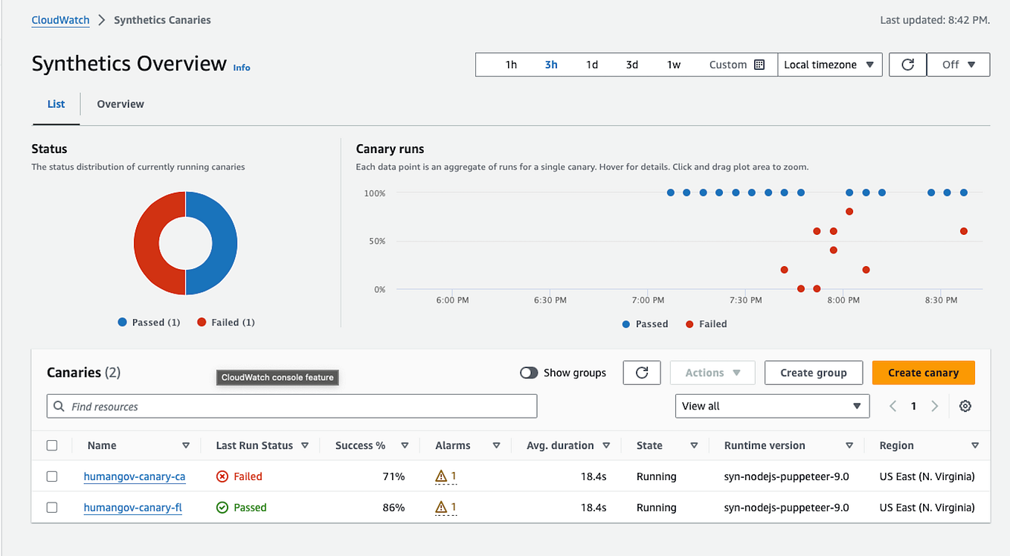Screen dimensions: 1010x556
Task: Enable the Show groups toggle
Action: [x=529, y=372]
